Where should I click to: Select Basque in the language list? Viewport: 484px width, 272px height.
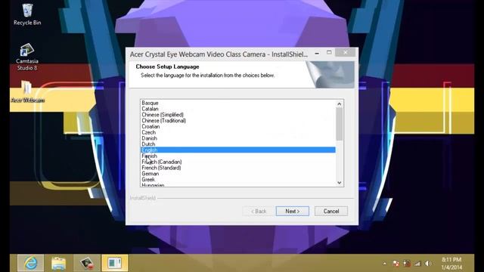point(238,103)
